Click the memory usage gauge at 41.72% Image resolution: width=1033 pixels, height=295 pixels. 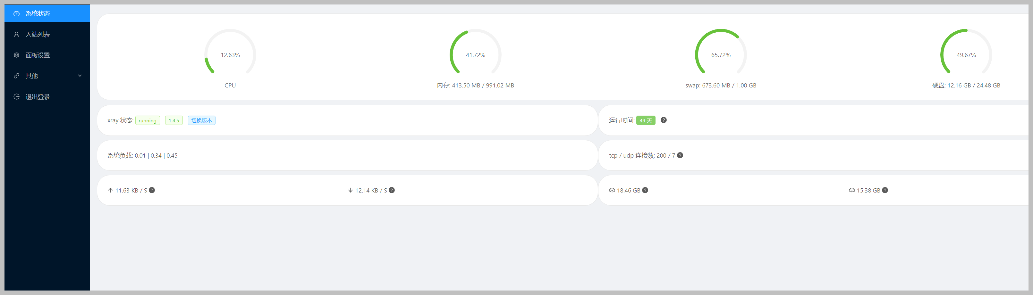click(x=476, y=52)
